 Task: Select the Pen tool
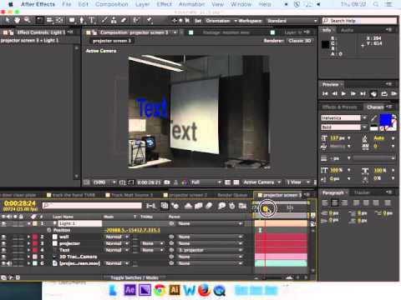pyautogui.click(x=82, y=20)
